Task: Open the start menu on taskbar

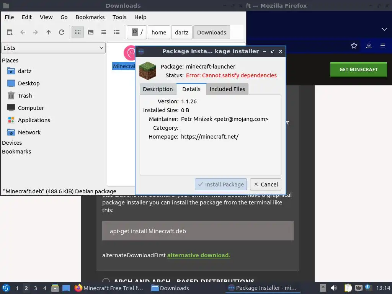Action: (6, 288)
